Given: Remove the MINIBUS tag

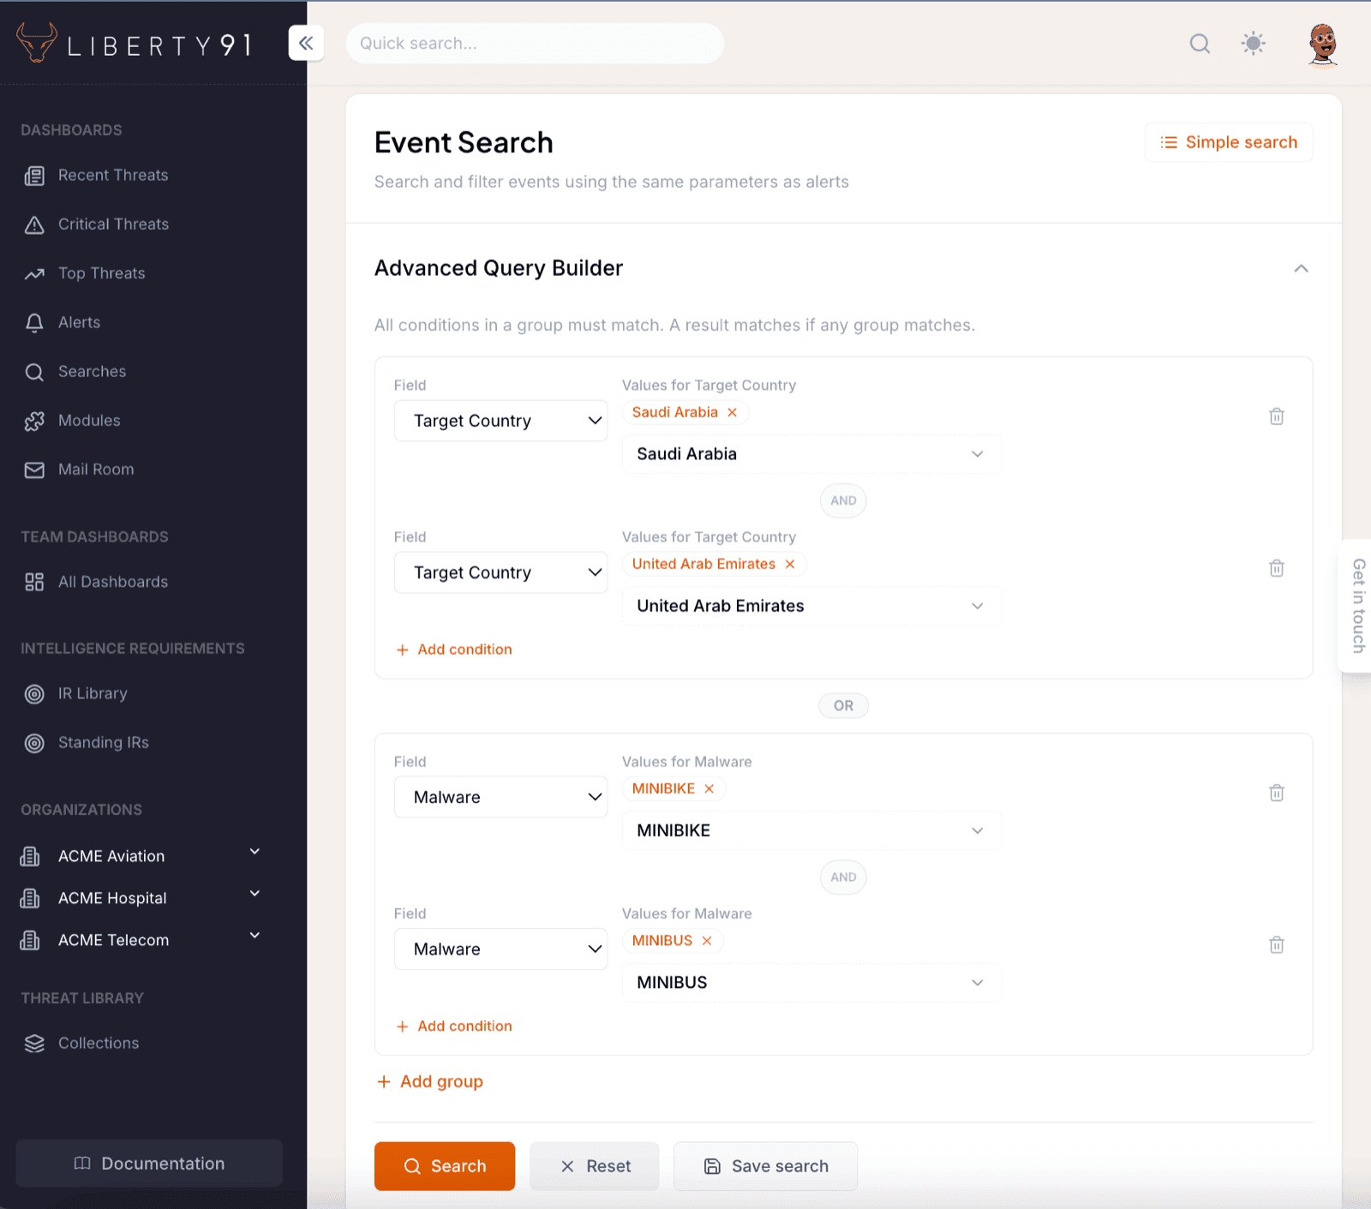Looking at the screenshot, I should [707, 940].
